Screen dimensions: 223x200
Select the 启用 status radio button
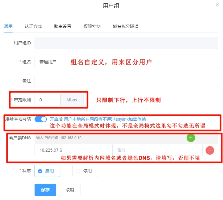pyautogui.click(x=47, y=171)
